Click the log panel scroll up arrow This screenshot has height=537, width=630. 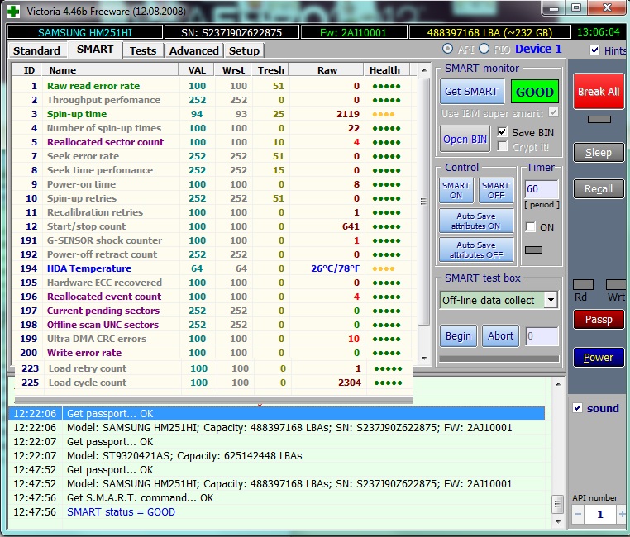point(558,384)
